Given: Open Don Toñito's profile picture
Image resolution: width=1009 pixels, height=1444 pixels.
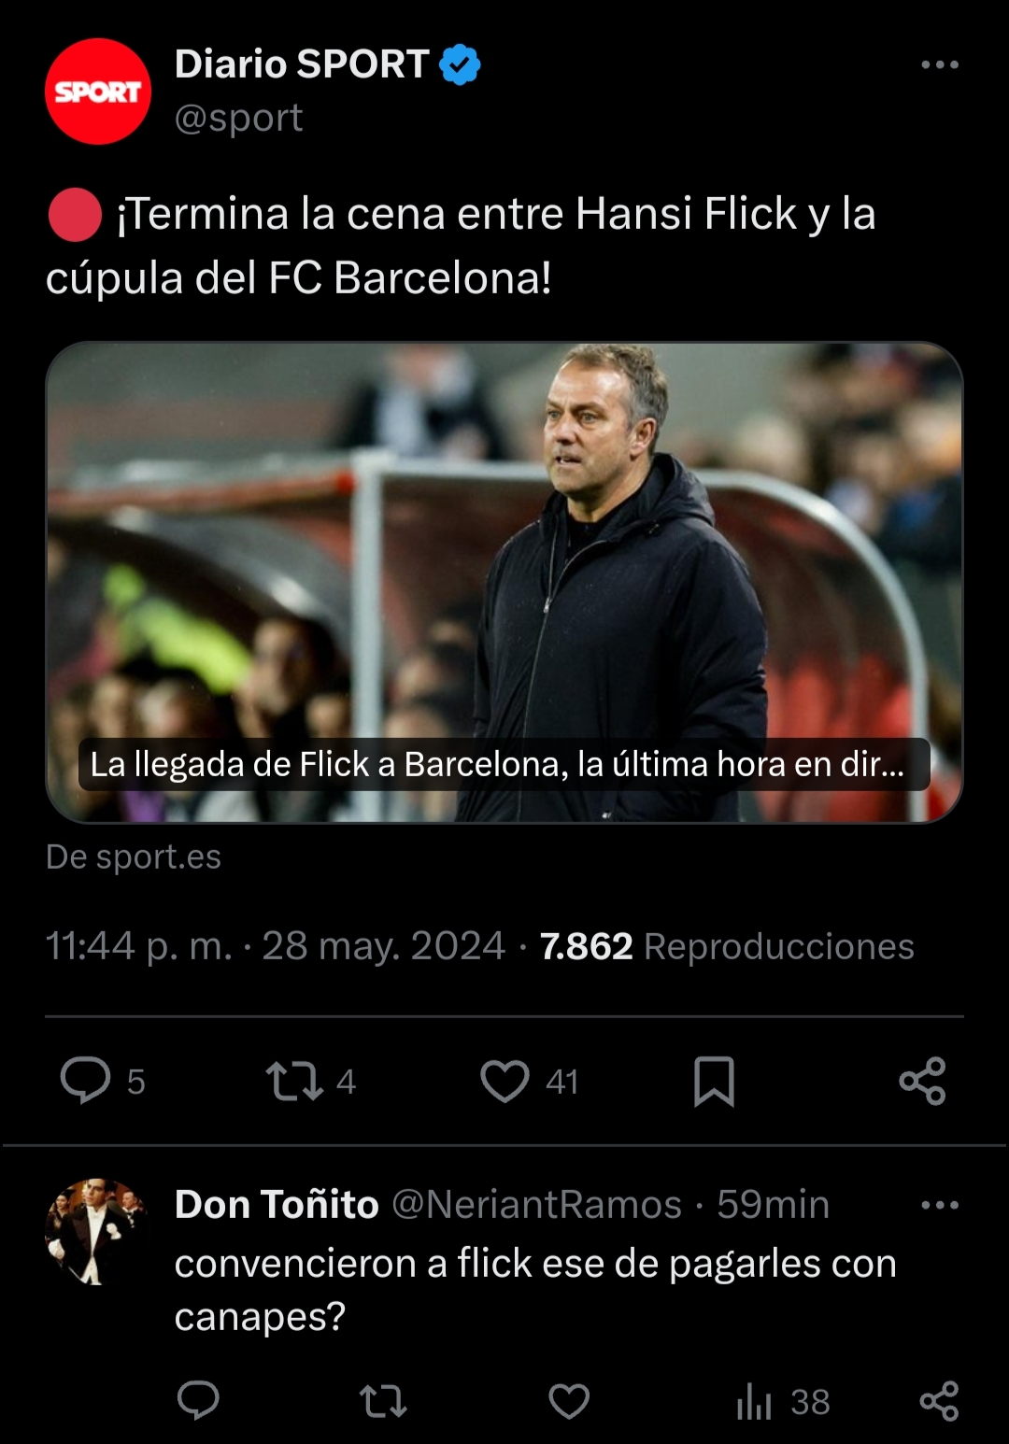Looking at the screenshot, I should pos(97,1231).
